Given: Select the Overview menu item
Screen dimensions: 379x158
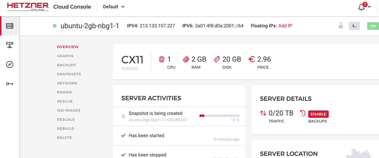Looking at the screenshot, I should (68, 47).
